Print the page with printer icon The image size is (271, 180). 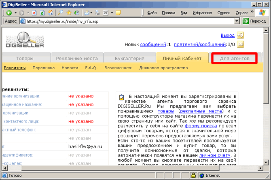pos(97,13)
